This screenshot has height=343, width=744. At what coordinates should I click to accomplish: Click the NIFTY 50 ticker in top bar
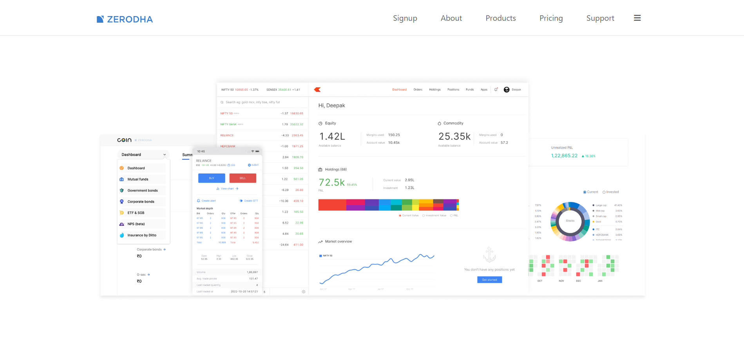[240, 90]
